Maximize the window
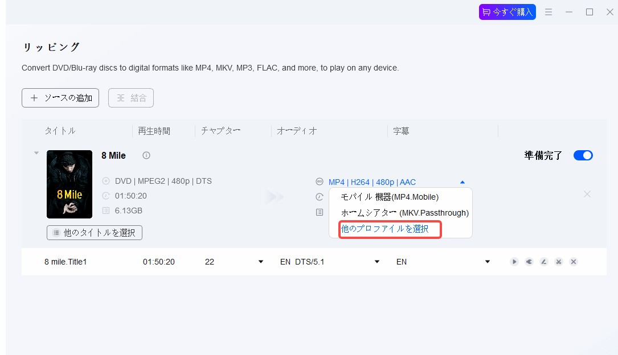The width and height of the screenshot is (618, 355). pos(589,12)
